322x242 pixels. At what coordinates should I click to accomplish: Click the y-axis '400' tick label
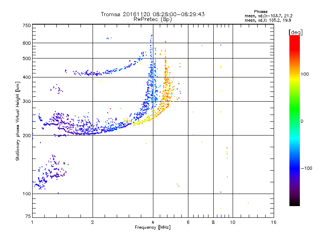point(27,77)
